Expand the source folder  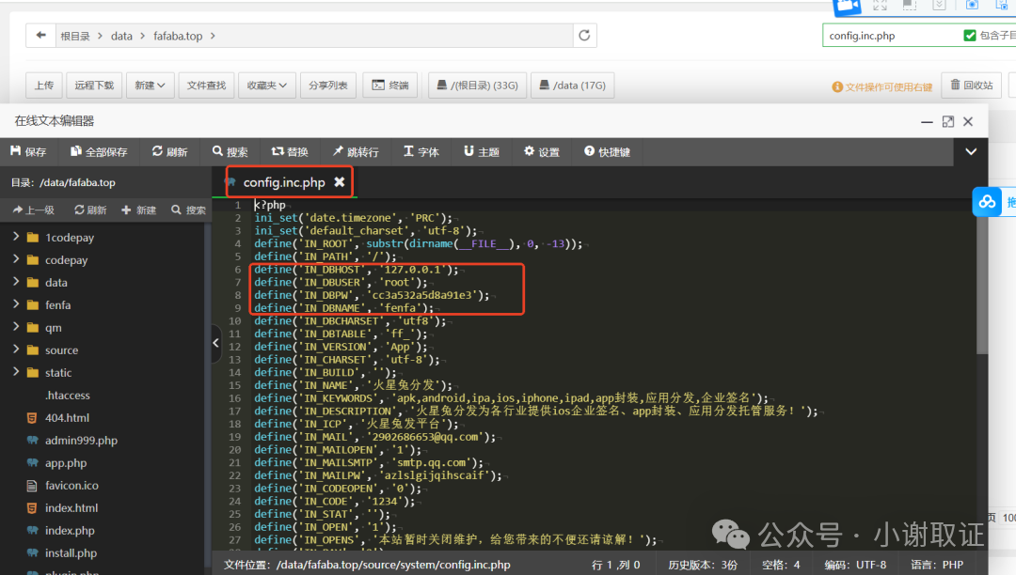[x=16, y=350]
